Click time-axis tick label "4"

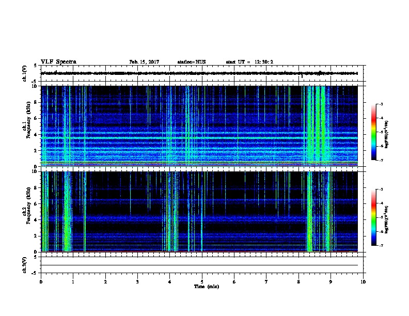pyautogui.click(x=170, y=282)
